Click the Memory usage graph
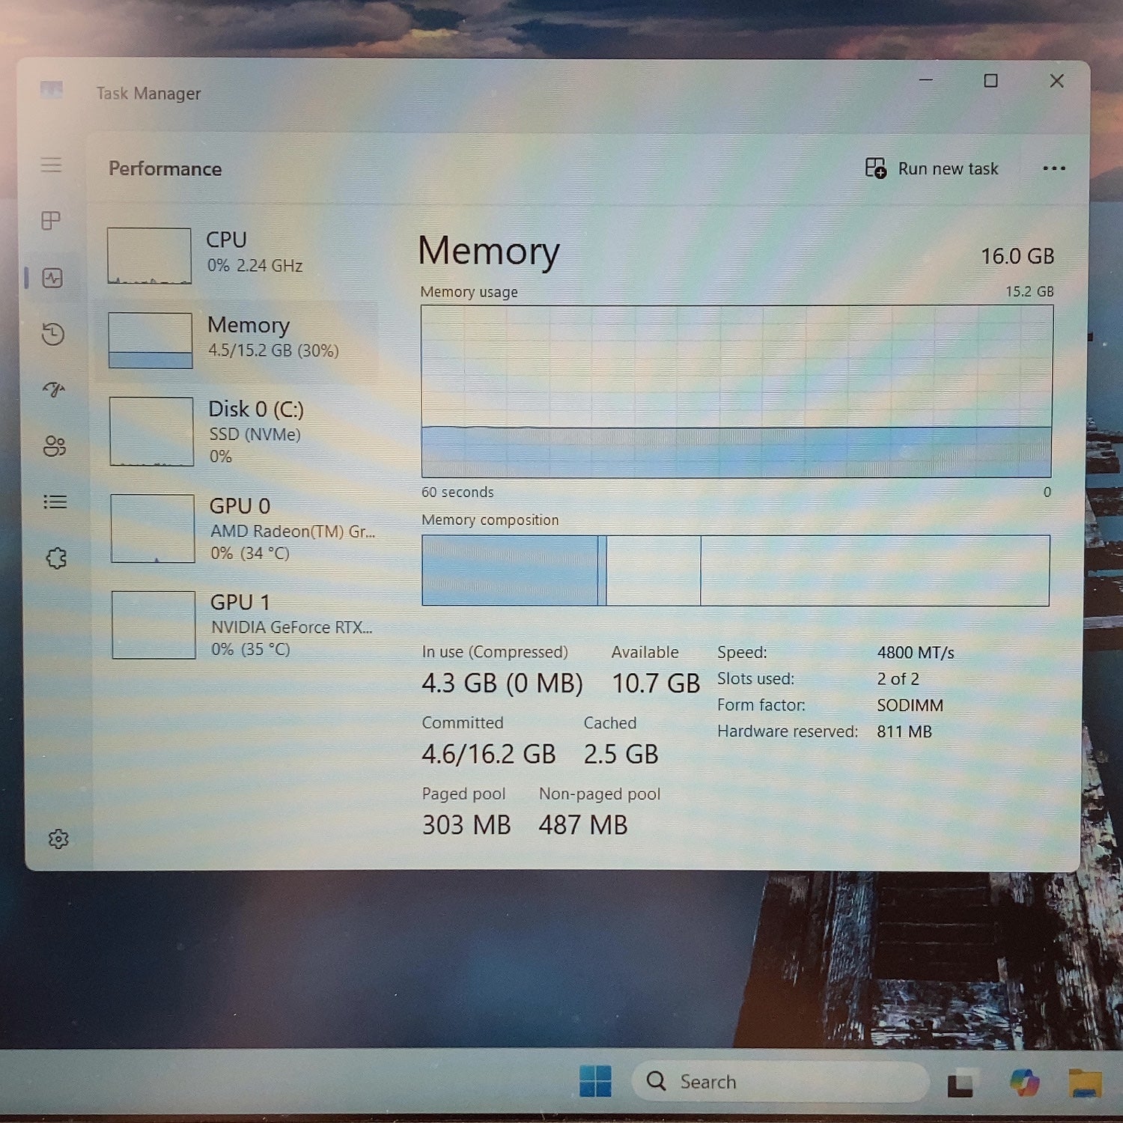Image resolution: width=1123 pixels, height=1123 pixels. [x=737, y=391]
